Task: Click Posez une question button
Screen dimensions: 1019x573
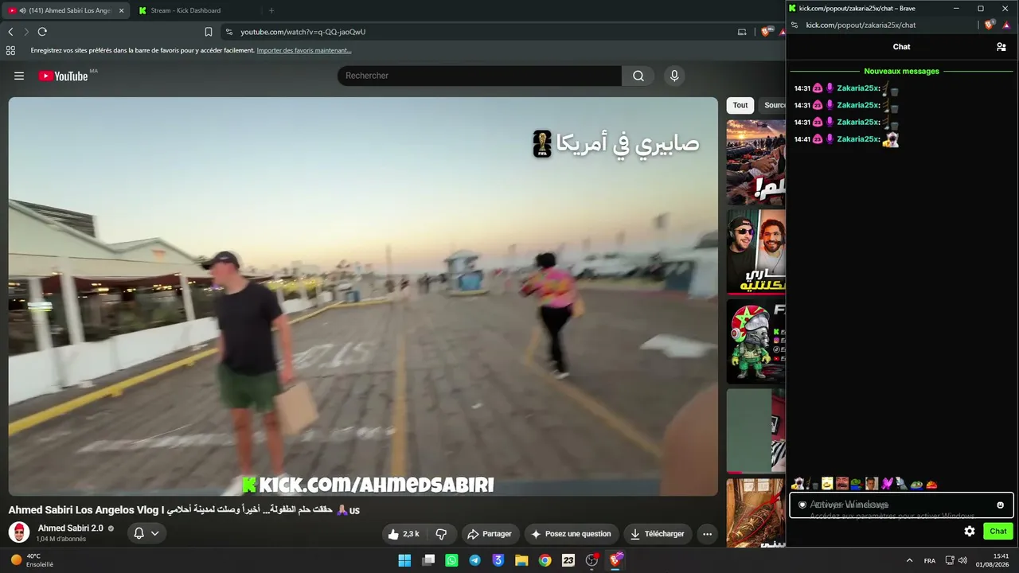Action: click(571, 534)
